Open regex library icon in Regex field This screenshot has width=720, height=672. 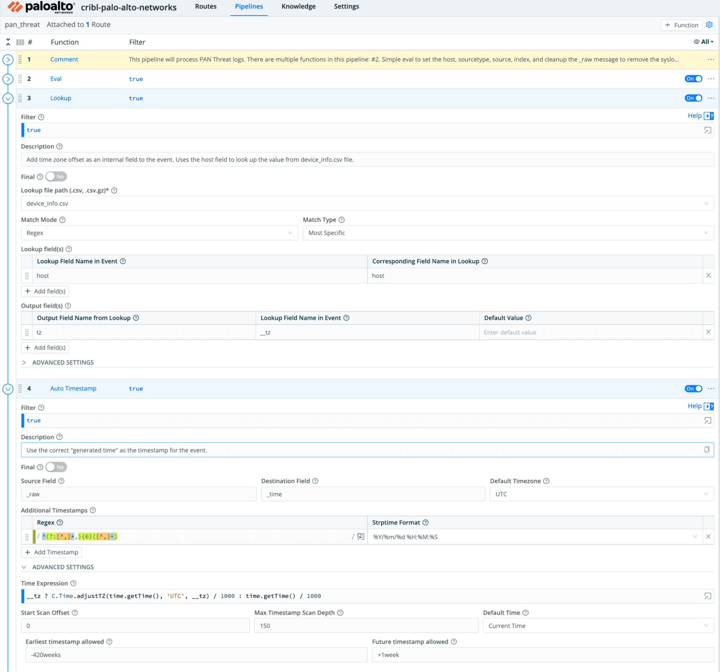361,537
